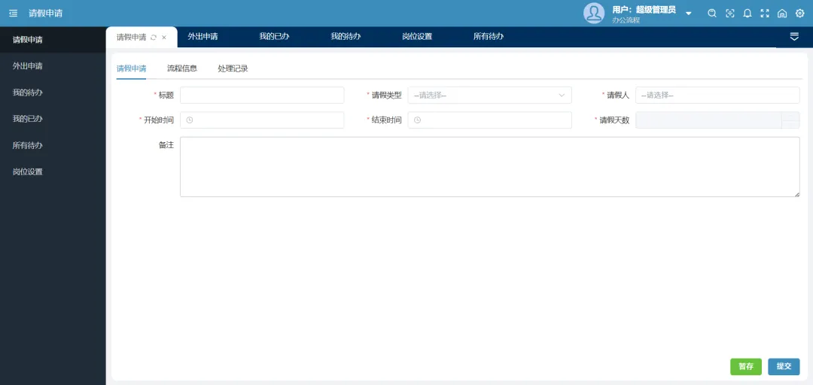Open 所有待办 in the sidebar

(x=53, y=146)
